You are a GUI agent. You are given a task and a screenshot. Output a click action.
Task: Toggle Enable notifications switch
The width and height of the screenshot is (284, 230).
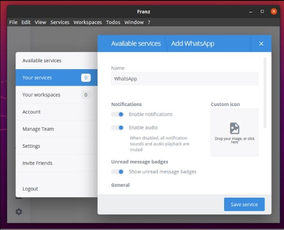(x=117, y=114)
